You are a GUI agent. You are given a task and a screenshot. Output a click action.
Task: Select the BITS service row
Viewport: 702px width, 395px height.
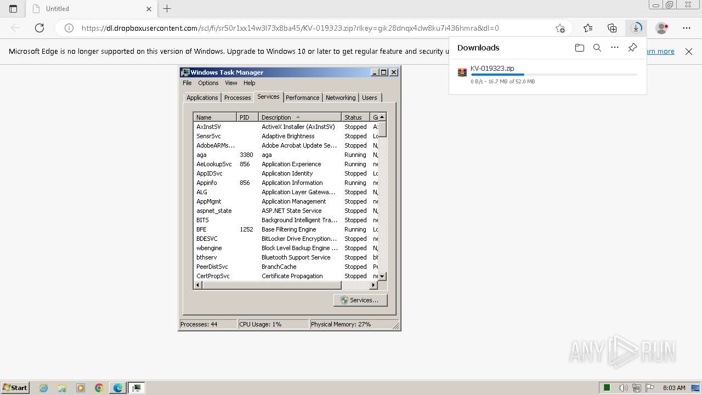point(286,220)
